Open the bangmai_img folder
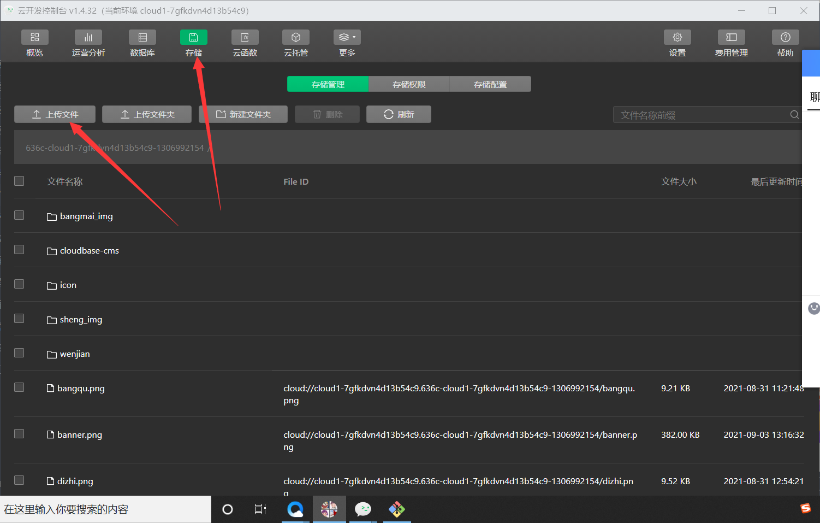Image resolution: width=820 pixels, height=523 pixels. click(86, 216)
